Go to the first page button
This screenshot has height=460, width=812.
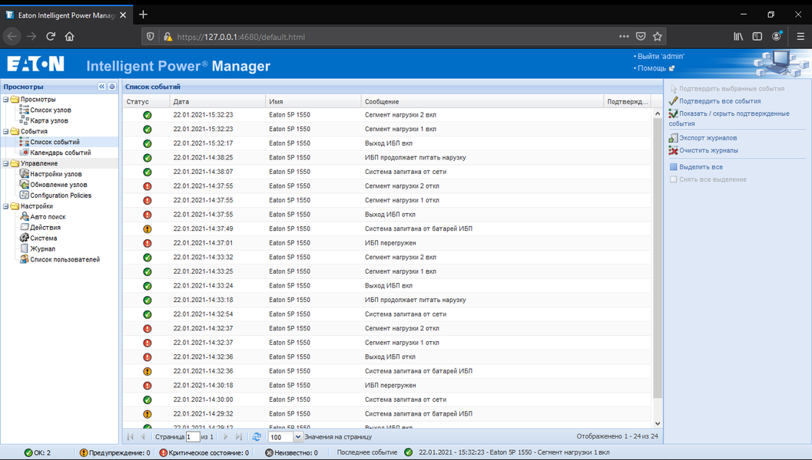(x=130, y=437)
